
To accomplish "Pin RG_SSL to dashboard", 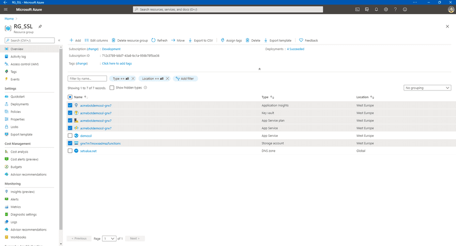I will [x=40, y=26].
